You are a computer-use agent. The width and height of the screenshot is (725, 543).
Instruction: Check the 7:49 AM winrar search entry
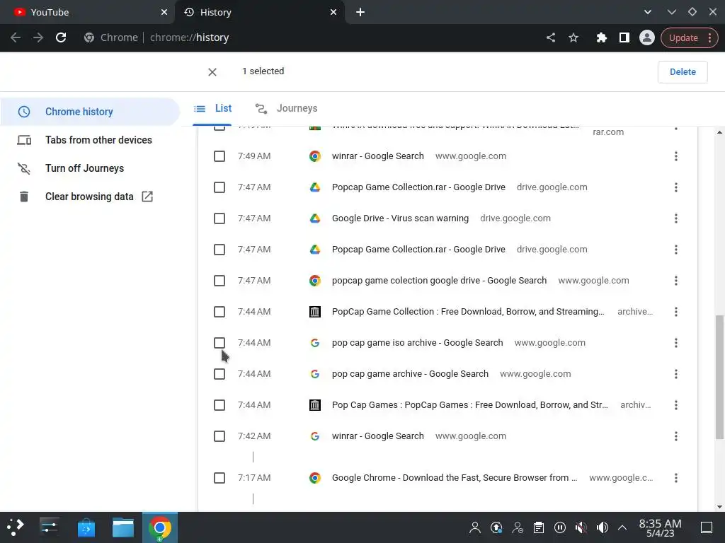coord(219,156)
